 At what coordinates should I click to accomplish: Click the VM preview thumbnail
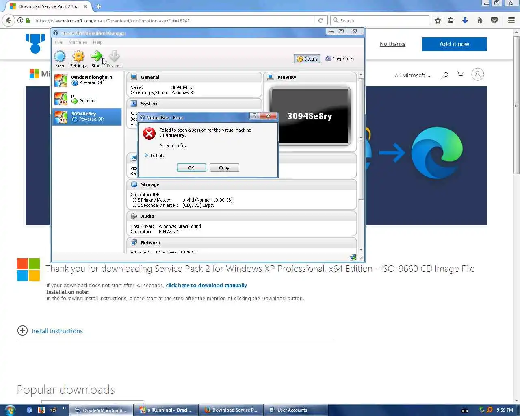(x=310, y=116)
